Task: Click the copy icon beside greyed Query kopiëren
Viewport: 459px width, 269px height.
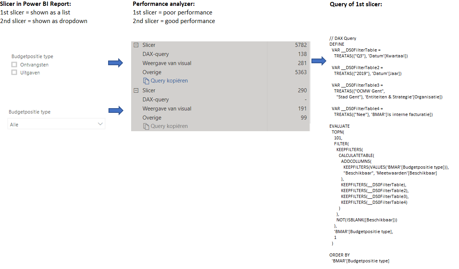Action: coord(146,126)
